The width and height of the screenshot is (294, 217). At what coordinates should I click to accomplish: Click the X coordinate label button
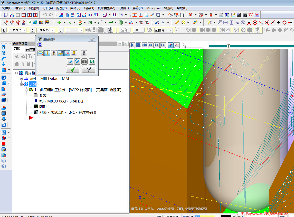[x=4, y=30]
